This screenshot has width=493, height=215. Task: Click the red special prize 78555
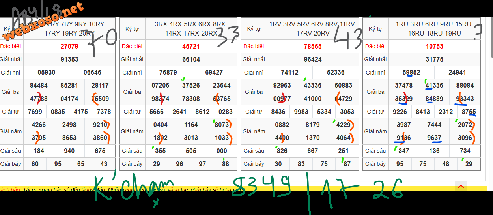pyautogui.click(x=313, y=46)
